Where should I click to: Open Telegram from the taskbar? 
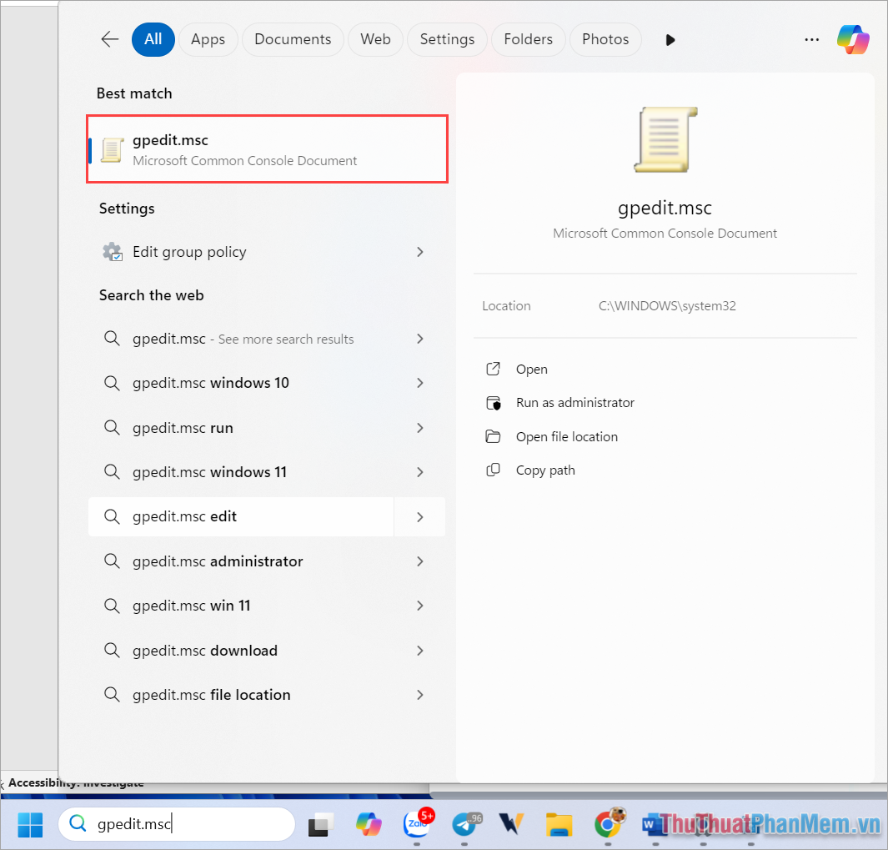(465, 824)
